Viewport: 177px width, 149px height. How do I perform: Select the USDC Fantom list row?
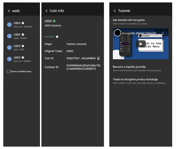coord(22,36)
